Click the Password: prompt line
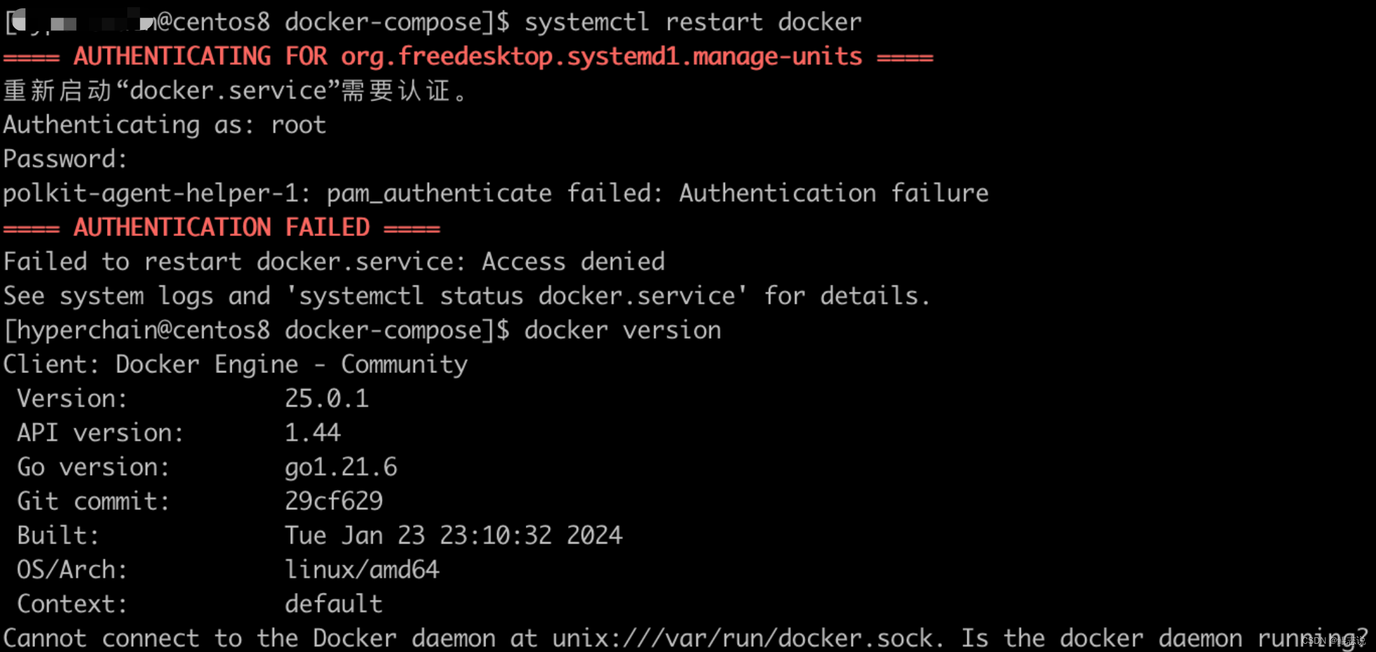The height and width of the screenshot is (652, 1376). coord(65,159)
